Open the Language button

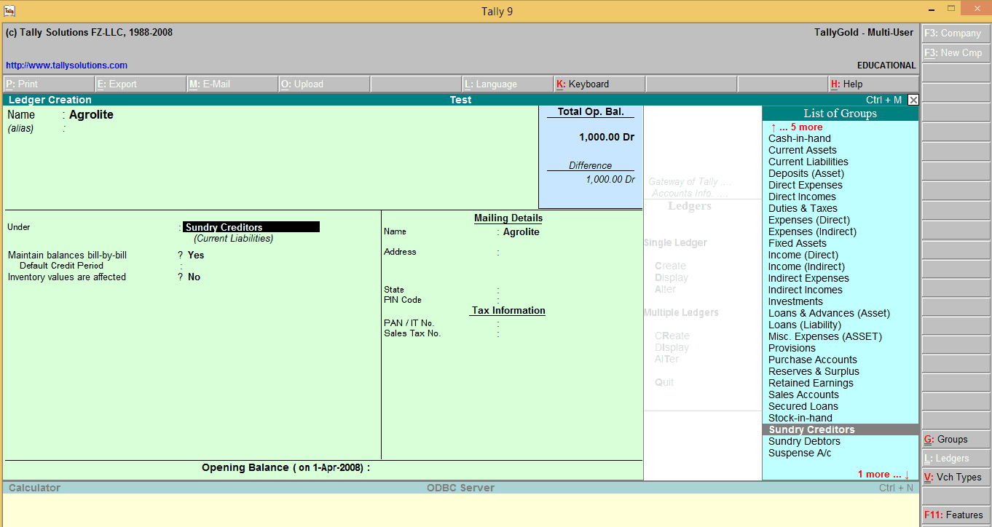pos(508,84)
